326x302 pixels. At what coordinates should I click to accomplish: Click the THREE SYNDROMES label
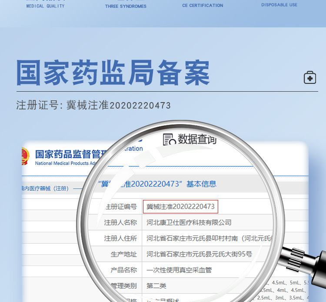126,6
